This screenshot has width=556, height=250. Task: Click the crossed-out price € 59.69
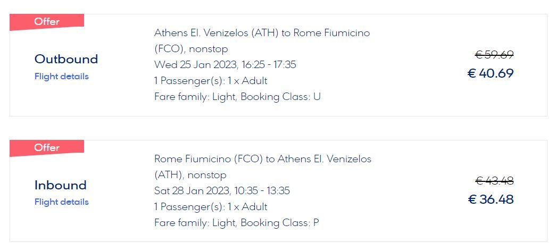pos(494,55)
